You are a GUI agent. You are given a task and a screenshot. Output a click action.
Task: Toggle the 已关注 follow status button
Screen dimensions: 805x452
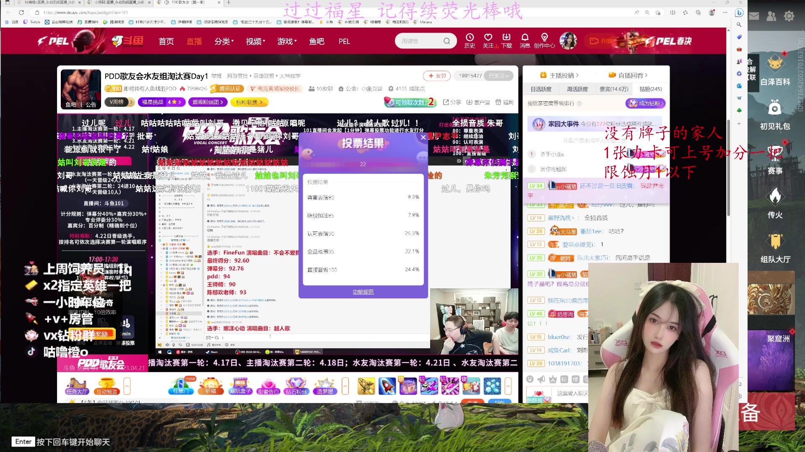pyautogui.click(x=499, y=75)
